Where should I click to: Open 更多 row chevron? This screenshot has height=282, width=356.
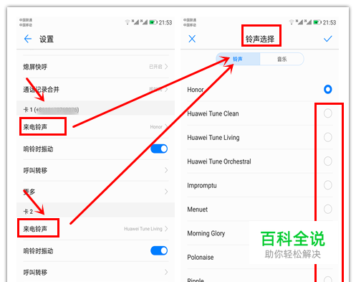point(166,192)
